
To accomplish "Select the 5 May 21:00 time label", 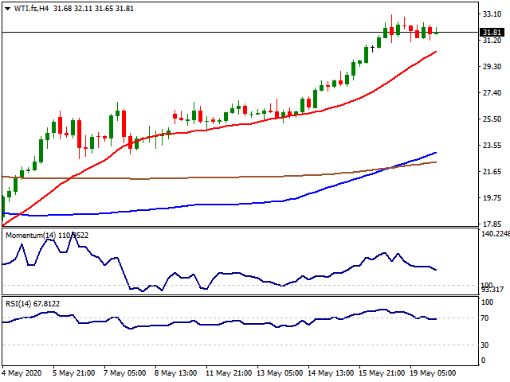I will pos(74,373).
